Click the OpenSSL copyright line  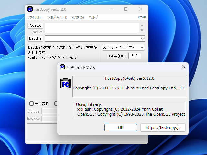[131, 114]
